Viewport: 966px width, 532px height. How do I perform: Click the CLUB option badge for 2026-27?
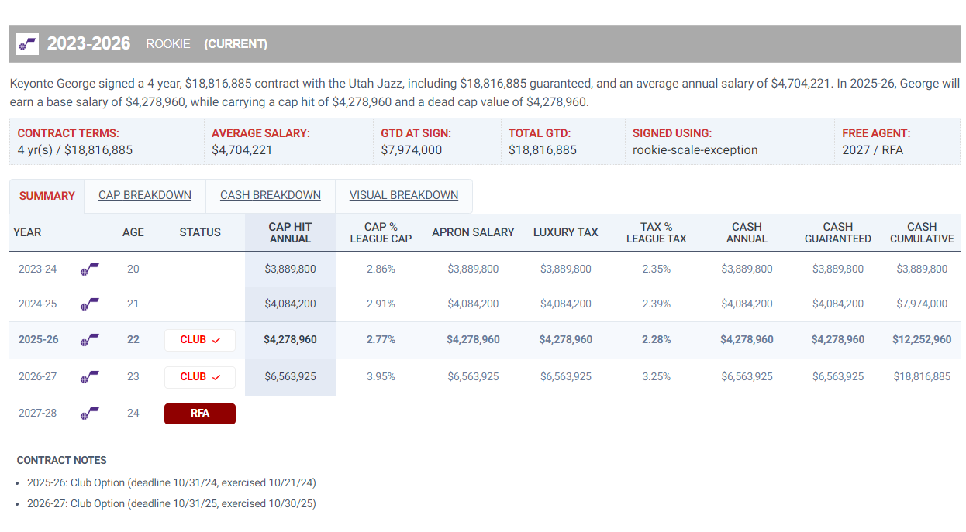click(x=199, y=377)
